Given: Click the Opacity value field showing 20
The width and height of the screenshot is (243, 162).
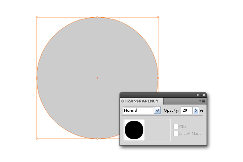Looking at the screenshot, I should click(x=187, y=111).
